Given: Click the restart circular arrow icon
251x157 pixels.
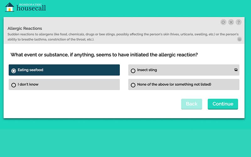Looking at the screenshot, I should (223, 22).
